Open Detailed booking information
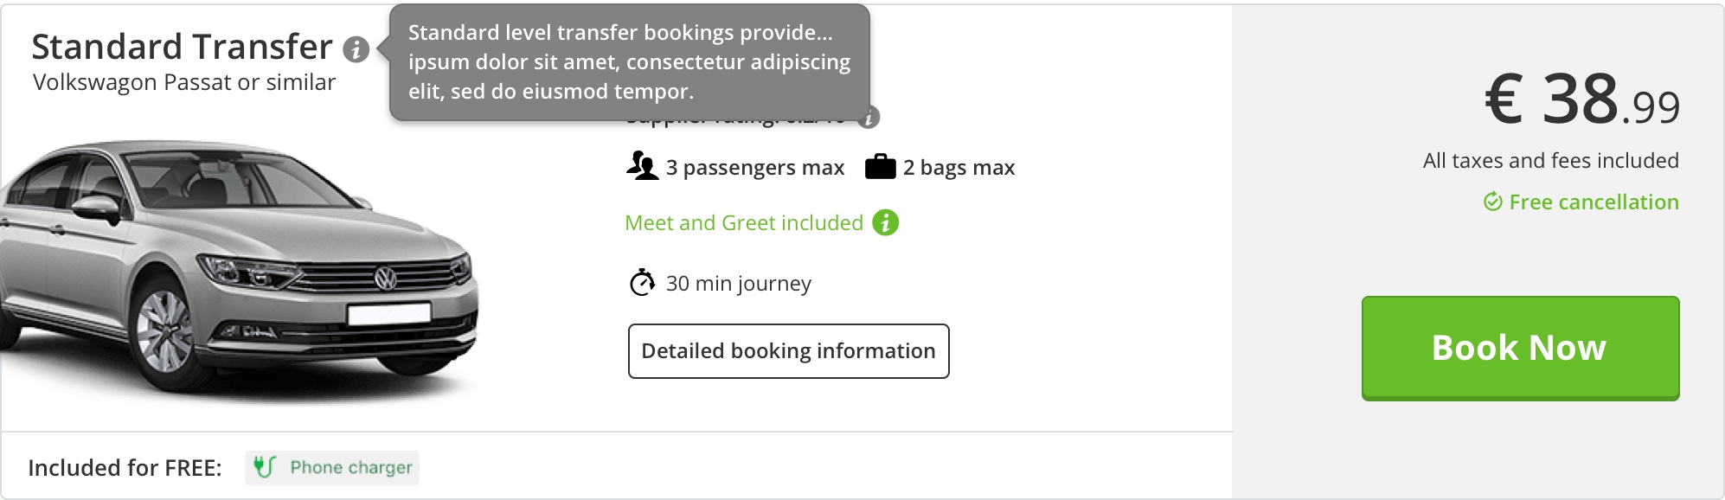The width and height of the screenshot is (1725, 500). coord(788,351)
